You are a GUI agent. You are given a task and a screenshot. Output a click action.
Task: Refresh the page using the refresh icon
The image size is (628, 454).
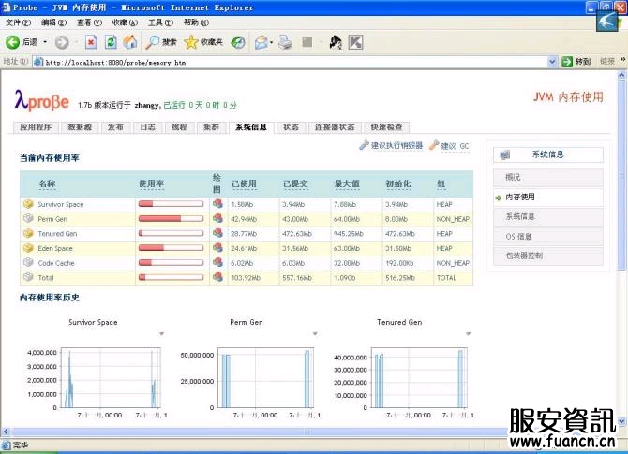coord(111,42)
